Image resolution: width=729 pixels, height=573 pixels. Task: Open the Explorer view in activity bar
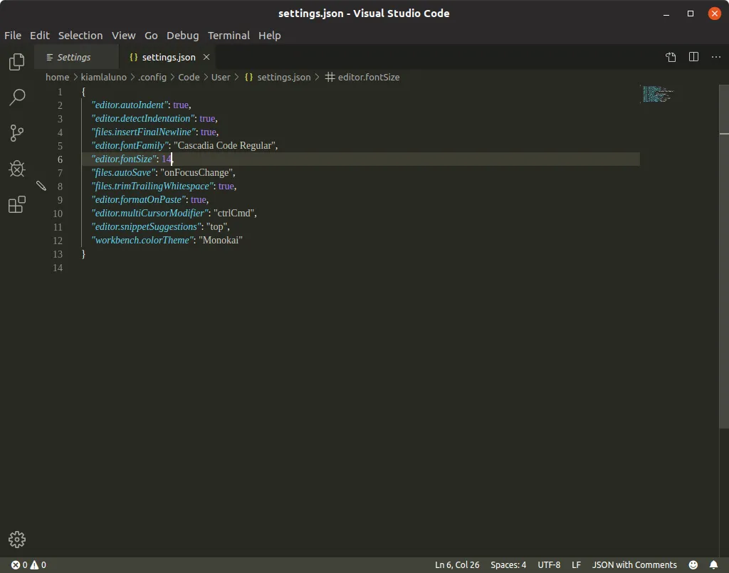[17, 61]
